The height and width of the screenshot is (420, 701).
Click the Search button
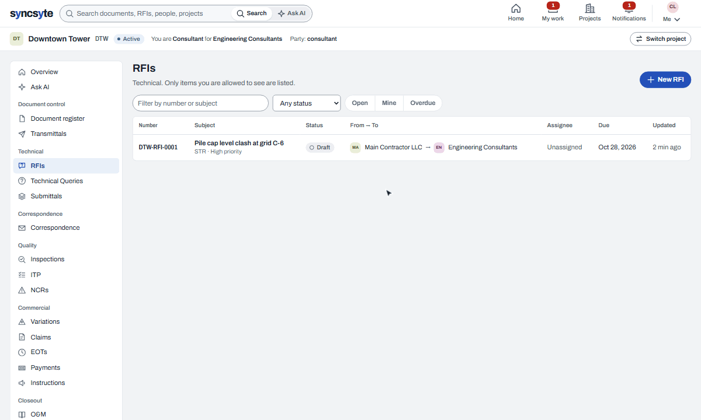252,13
